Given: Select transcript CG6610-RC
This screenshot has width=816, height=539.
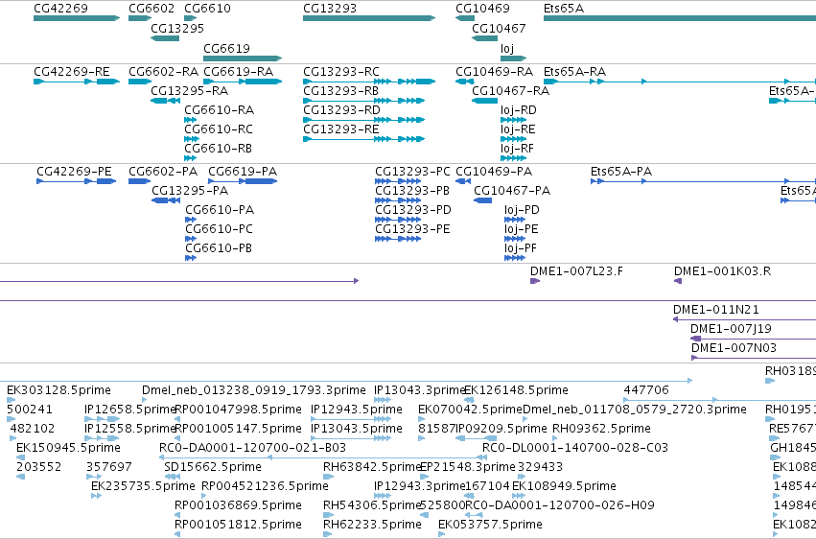Looking at the screenshot, I should click(192, 139).
